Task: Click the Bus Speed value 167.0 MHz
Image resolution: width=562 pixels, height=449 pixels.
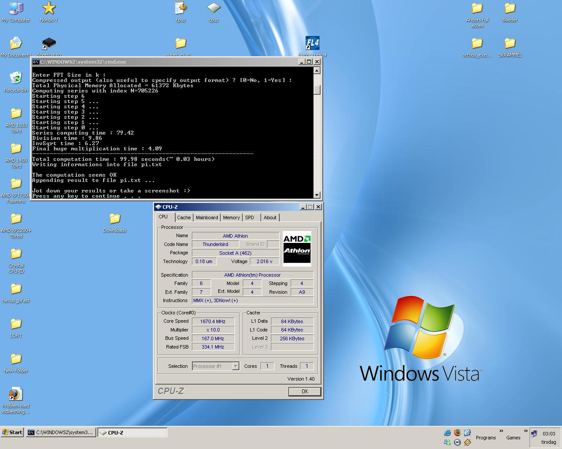Action: click(x=213, y=339)
